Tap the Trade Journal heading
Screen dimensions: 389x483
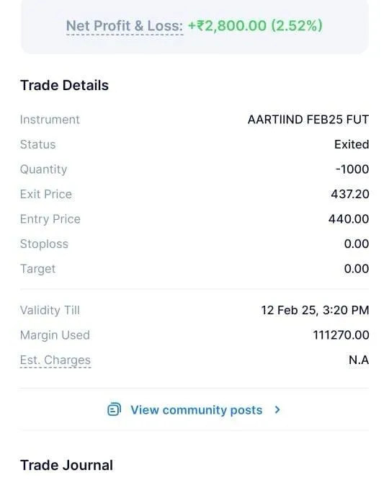66,465
